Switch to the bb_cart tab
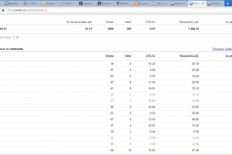This screenshot has width=232, height=155. coord(142,4)
